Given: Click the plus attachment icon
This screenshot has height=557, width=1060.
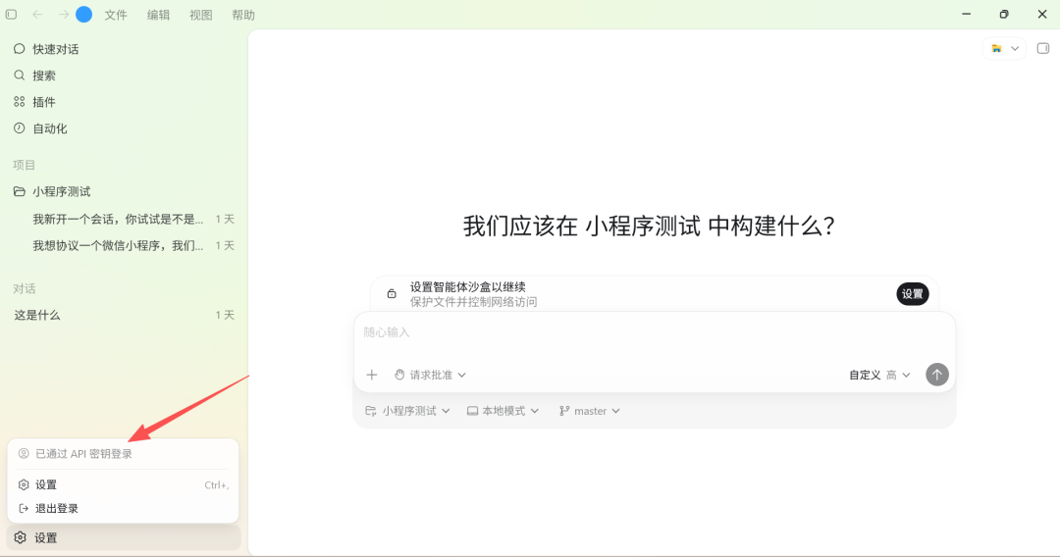Looking at the screenshot, I should pyautogui.click(x=371, y=375).
